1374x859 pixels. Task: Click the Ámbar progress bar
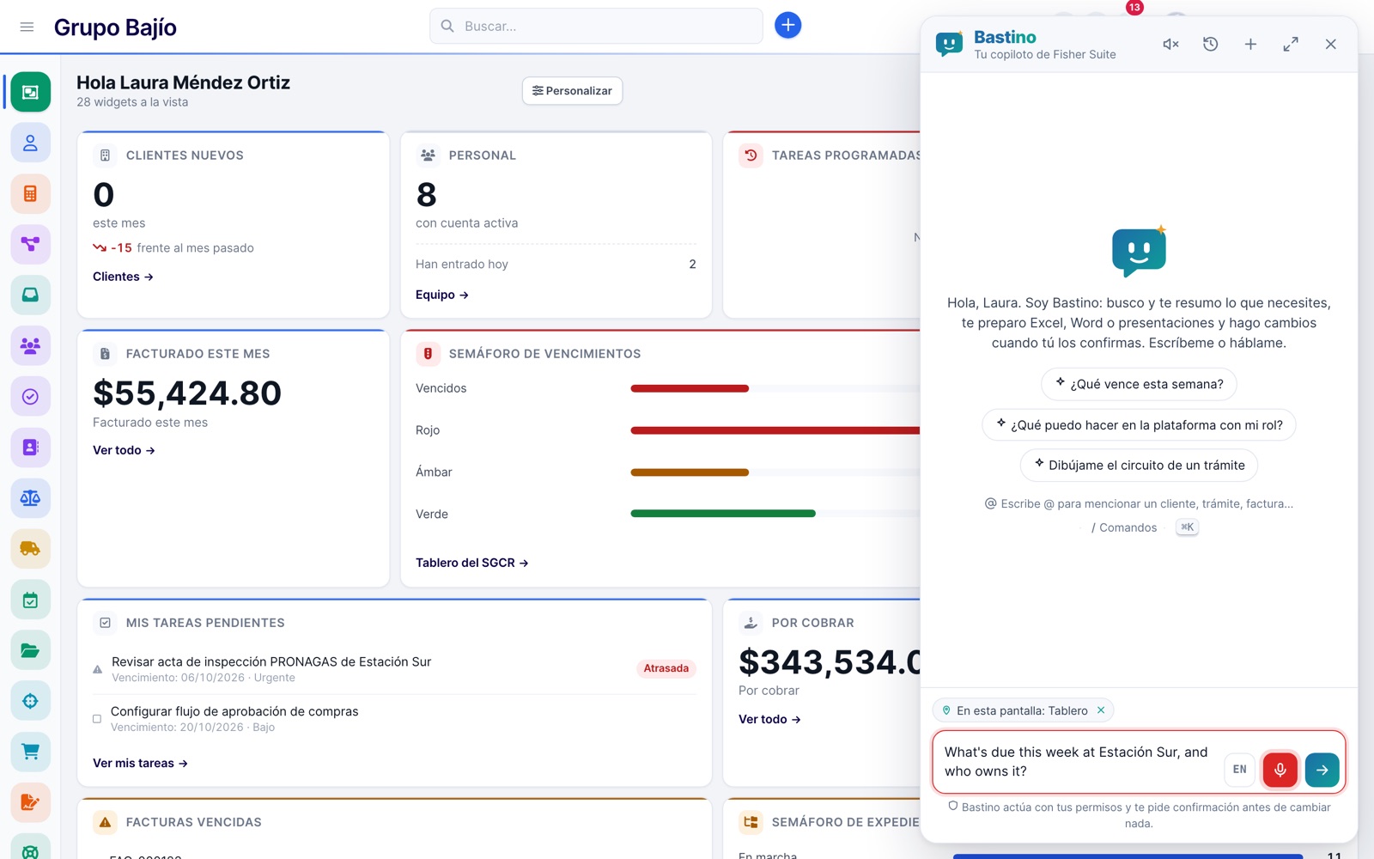pos(690,472)
